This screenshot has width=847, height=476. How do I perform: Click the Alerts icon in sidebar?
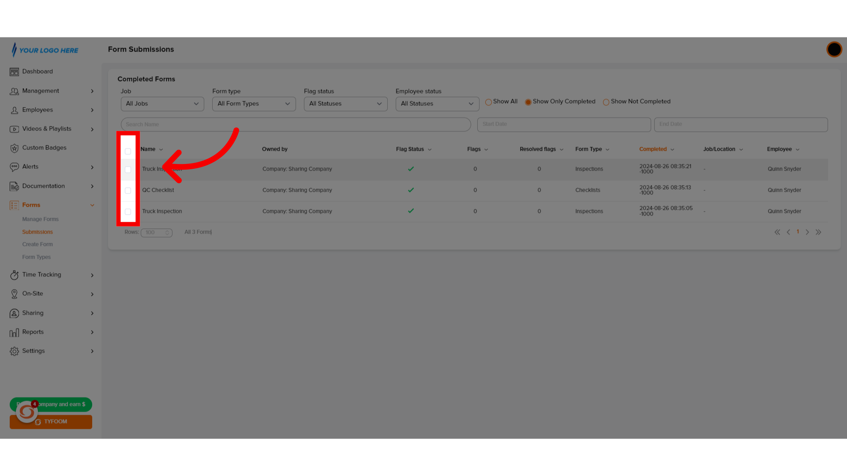[x=14, y=167]
